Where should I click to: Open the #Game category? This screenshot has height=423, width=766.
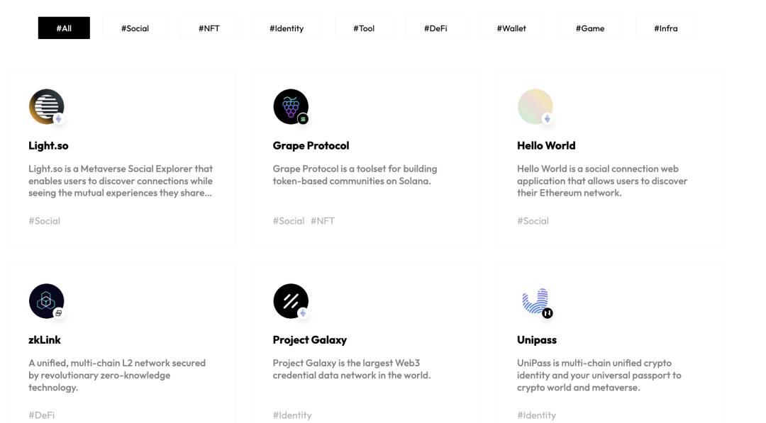(590, 28)
